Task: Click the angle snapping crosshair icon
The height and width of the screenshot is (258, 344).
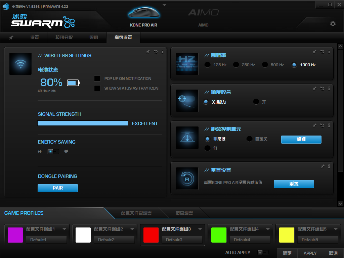Action: pyautogui.click(x=187, y=101)
